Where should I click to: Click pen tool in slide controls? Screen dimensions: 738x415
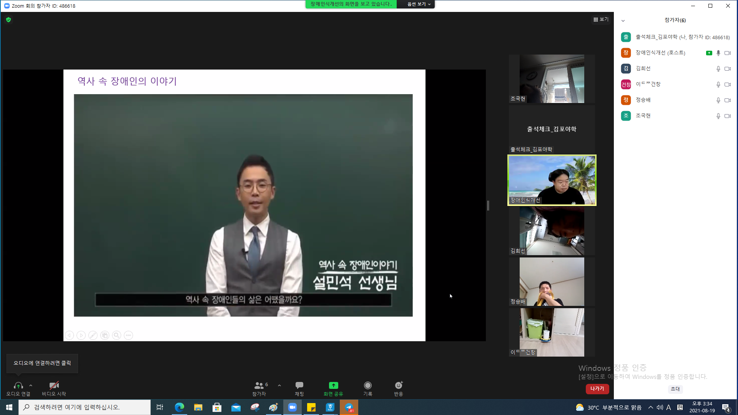(93, 335)
